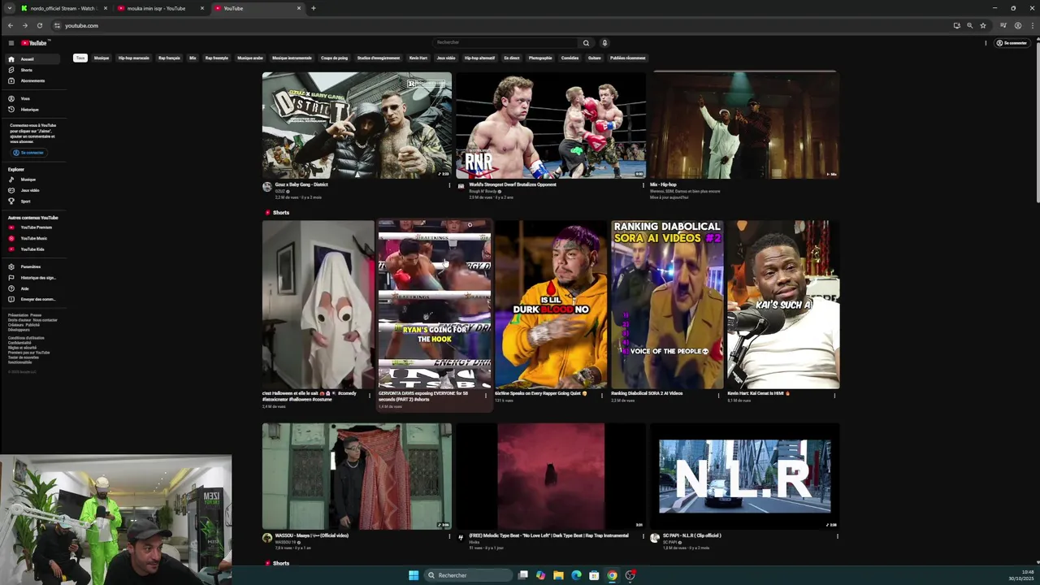This screenshot has height=585, width=1040.
Task: Open the YouTube hamburger guide menu
Action: [x=11, y=43]
